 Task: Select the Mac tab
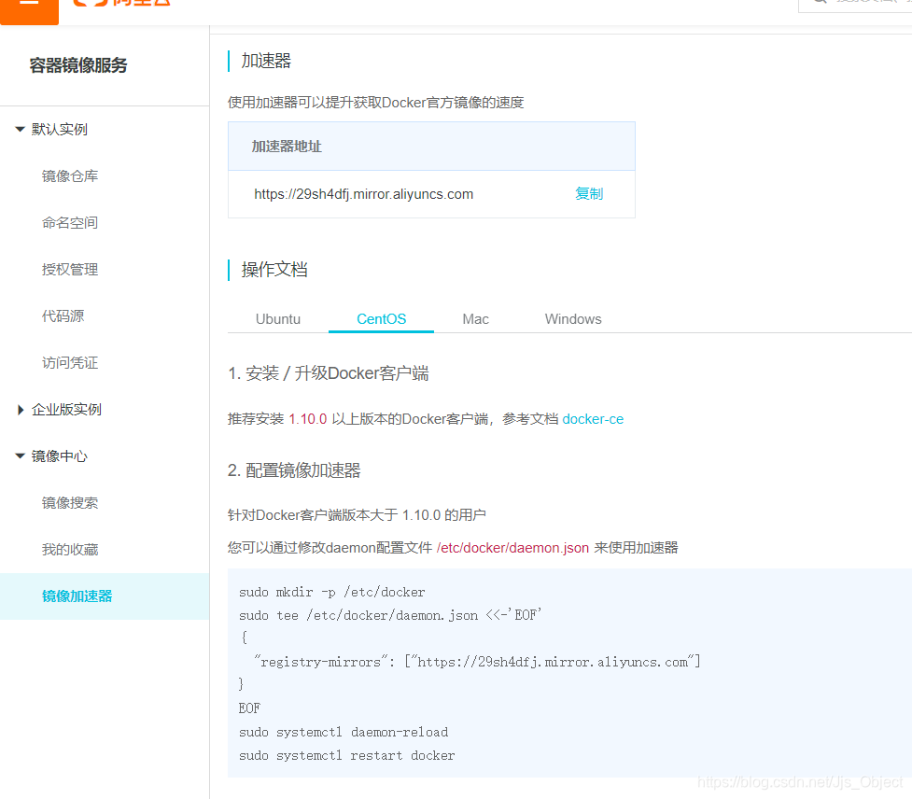tap(475, 318)
